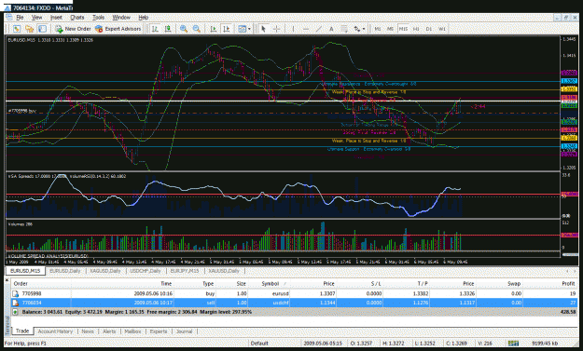Screen dimensions: 583x351
Task: Close the Terminal panel with its X
Action: 7,279
